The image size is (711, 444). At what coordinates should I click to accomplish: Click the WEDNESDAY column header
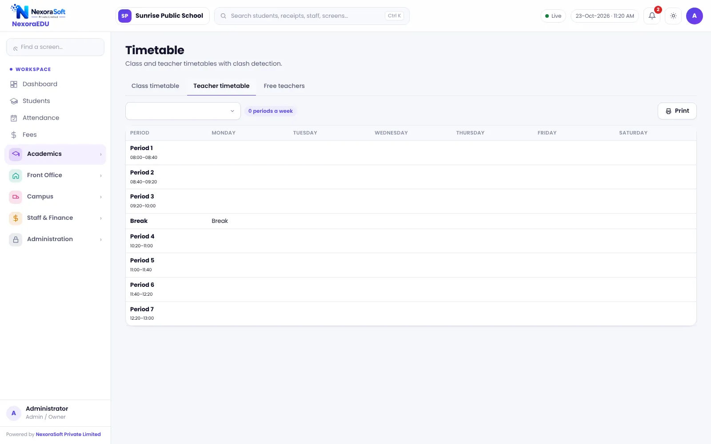coord(391,133)
